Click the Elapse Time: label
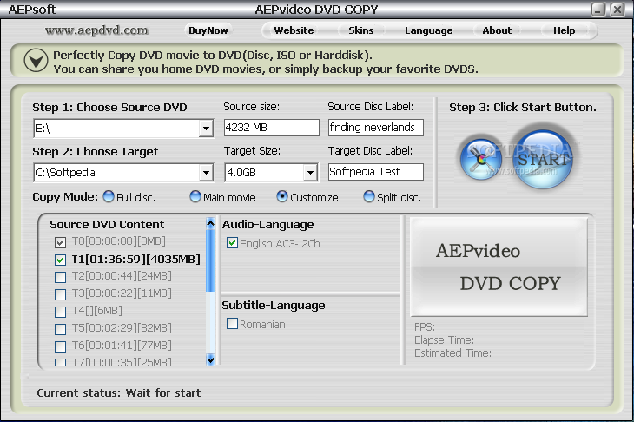This screenshot has width=634, height=422. [444, 340]
